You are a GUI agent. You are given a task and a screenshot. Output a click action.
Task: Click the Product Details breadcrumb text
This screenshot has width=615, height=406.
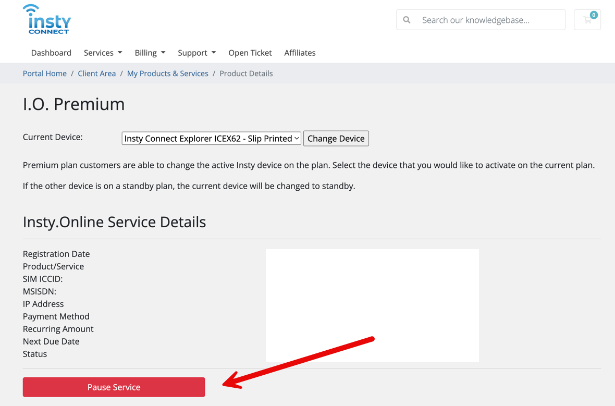[x=246, y=73]
